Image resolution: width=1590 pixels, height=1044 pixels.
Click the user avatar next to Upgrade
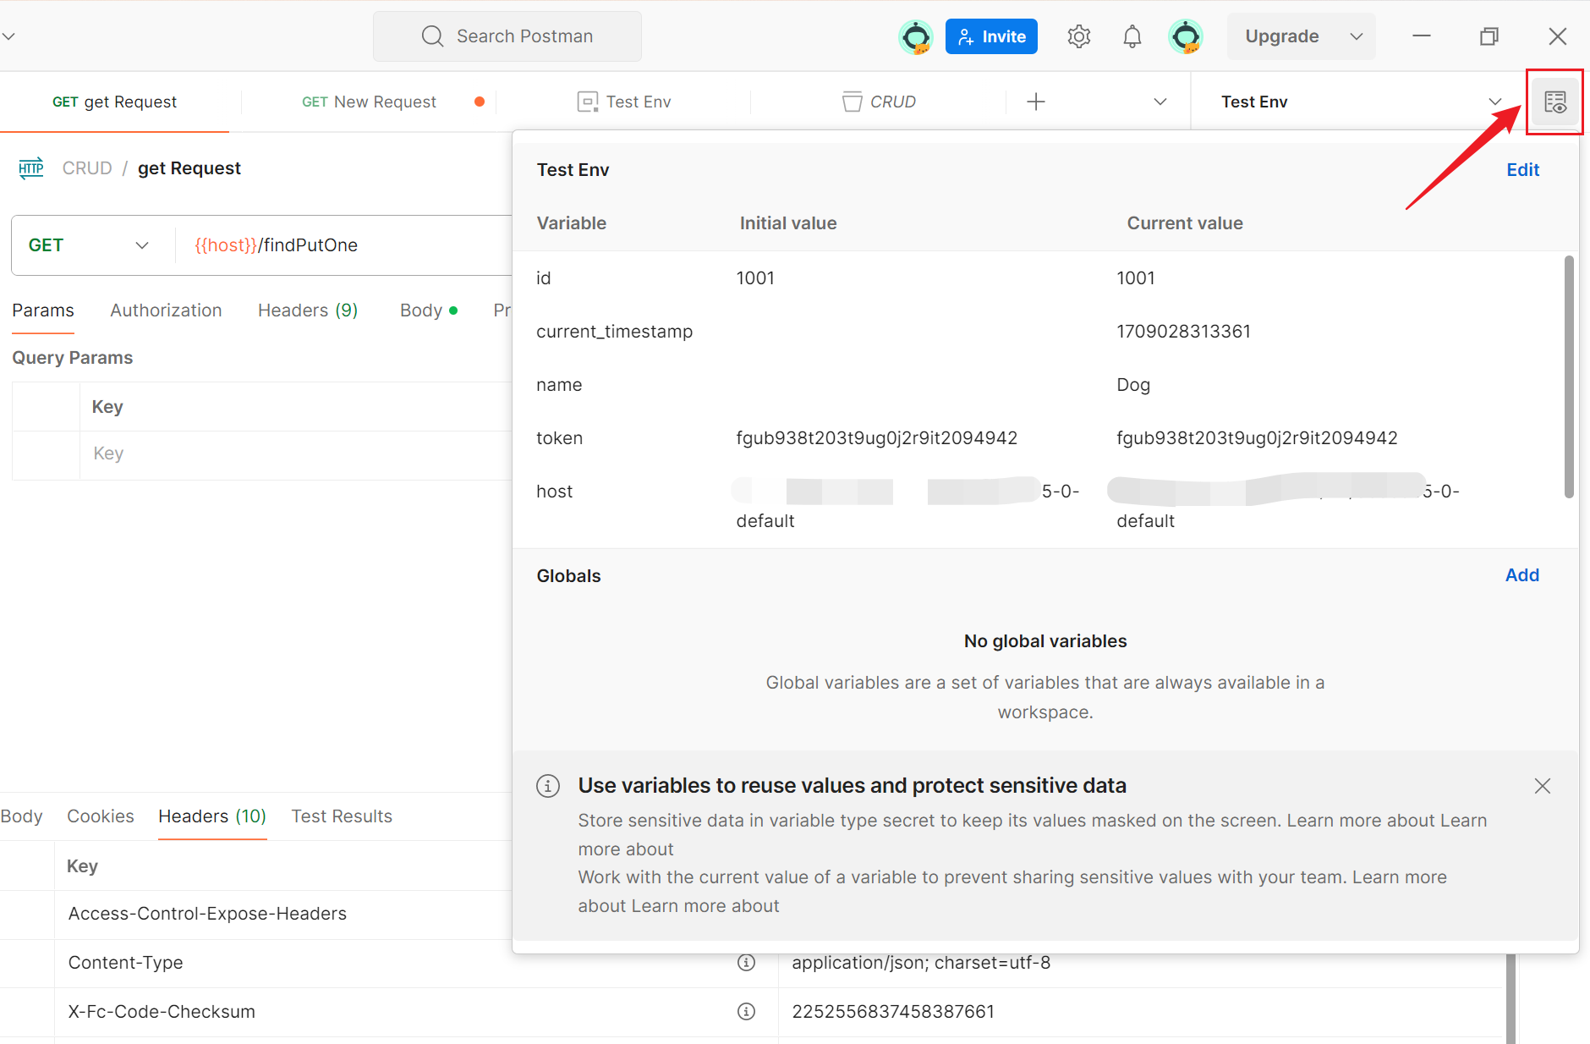tap(1186, 36)
